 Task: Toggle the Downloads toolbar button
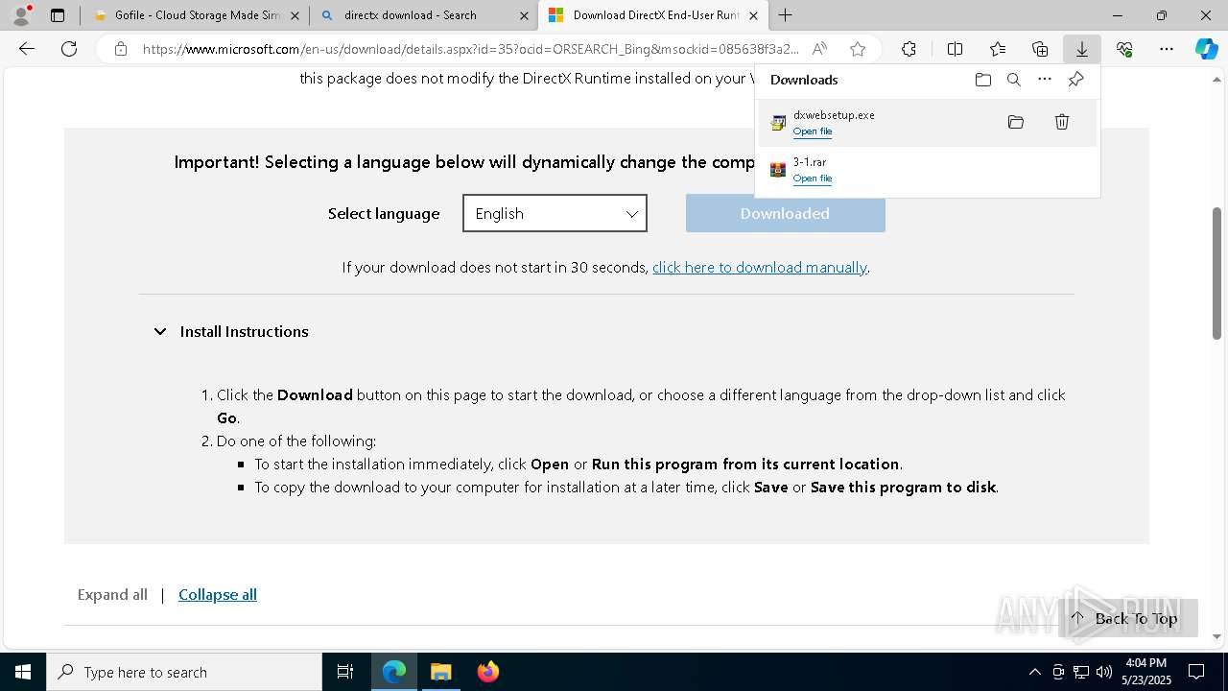(x=1081, y=49)
